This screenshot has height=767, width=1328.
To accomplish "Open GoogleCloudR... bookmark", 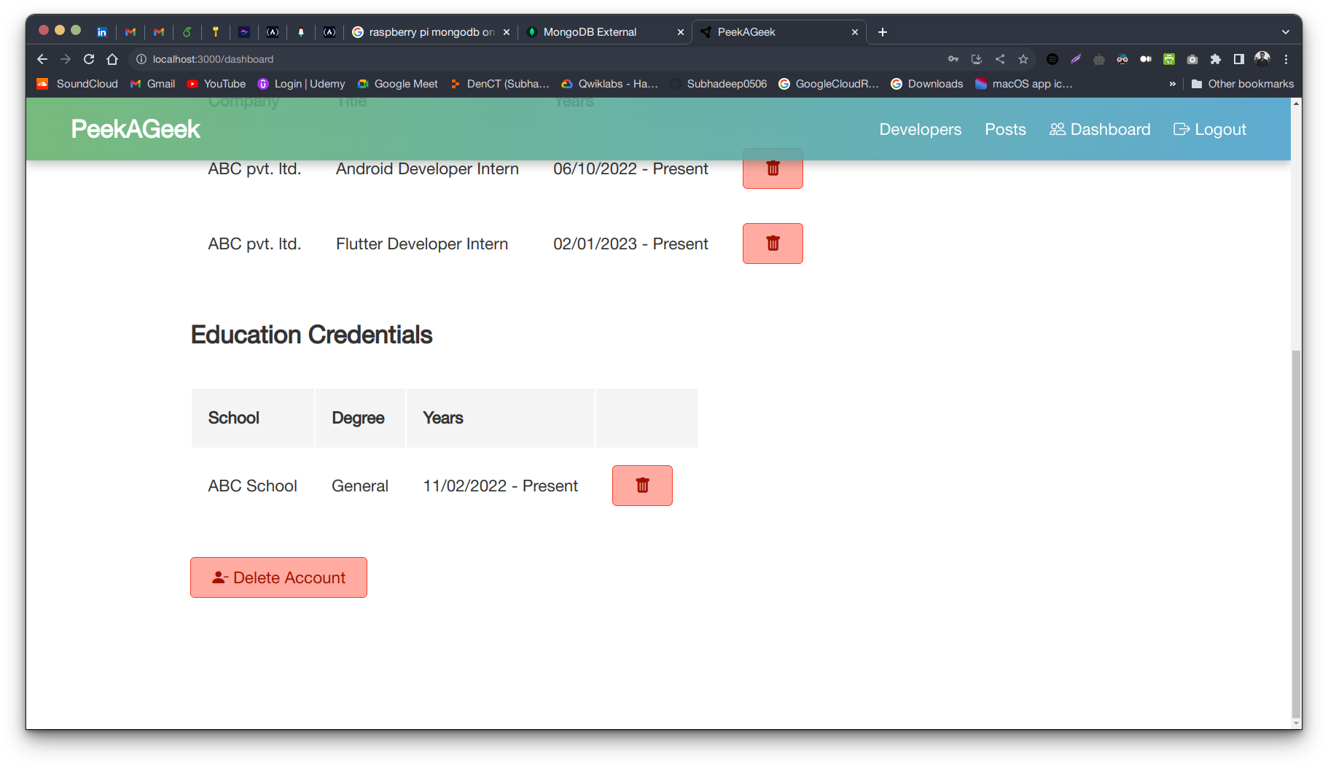I will click(x=829, y=84).
